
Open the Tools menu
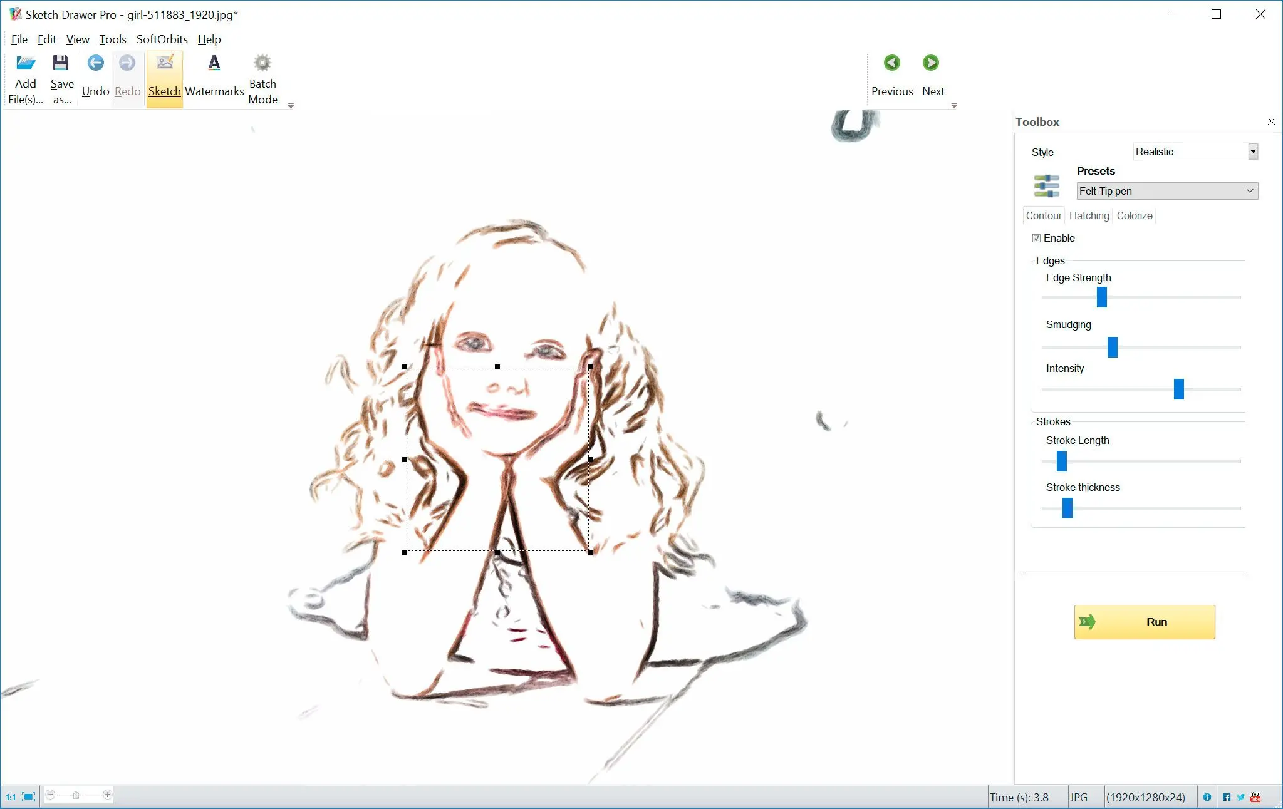[x=111, y=39]
